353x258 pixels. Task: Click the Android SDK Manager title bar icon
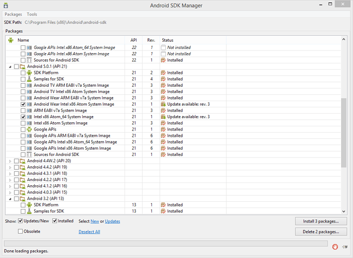coord(6,5)
